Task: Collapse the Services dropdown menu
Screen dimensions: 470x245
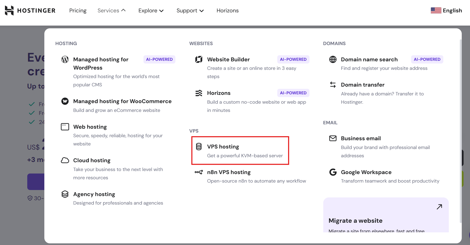Action: click(x=112, y=10)
